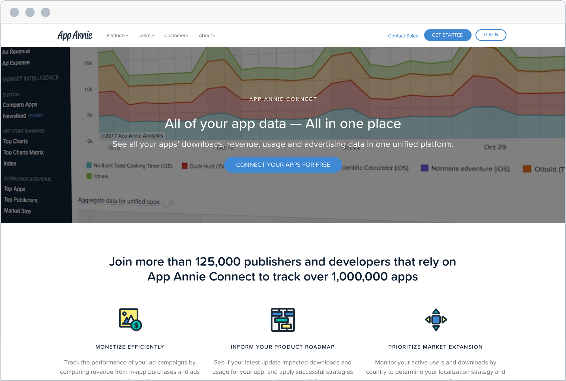Click the first gray window control dot
This screenshot has height=381, width=566.
pyautogui.click(x=14, y=12)
